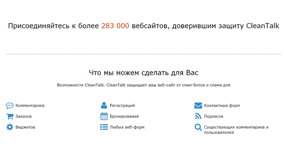Click the calendar icon beside Бронирования
This screenshot has height=159, width=287.
click(x=104, y=116)
